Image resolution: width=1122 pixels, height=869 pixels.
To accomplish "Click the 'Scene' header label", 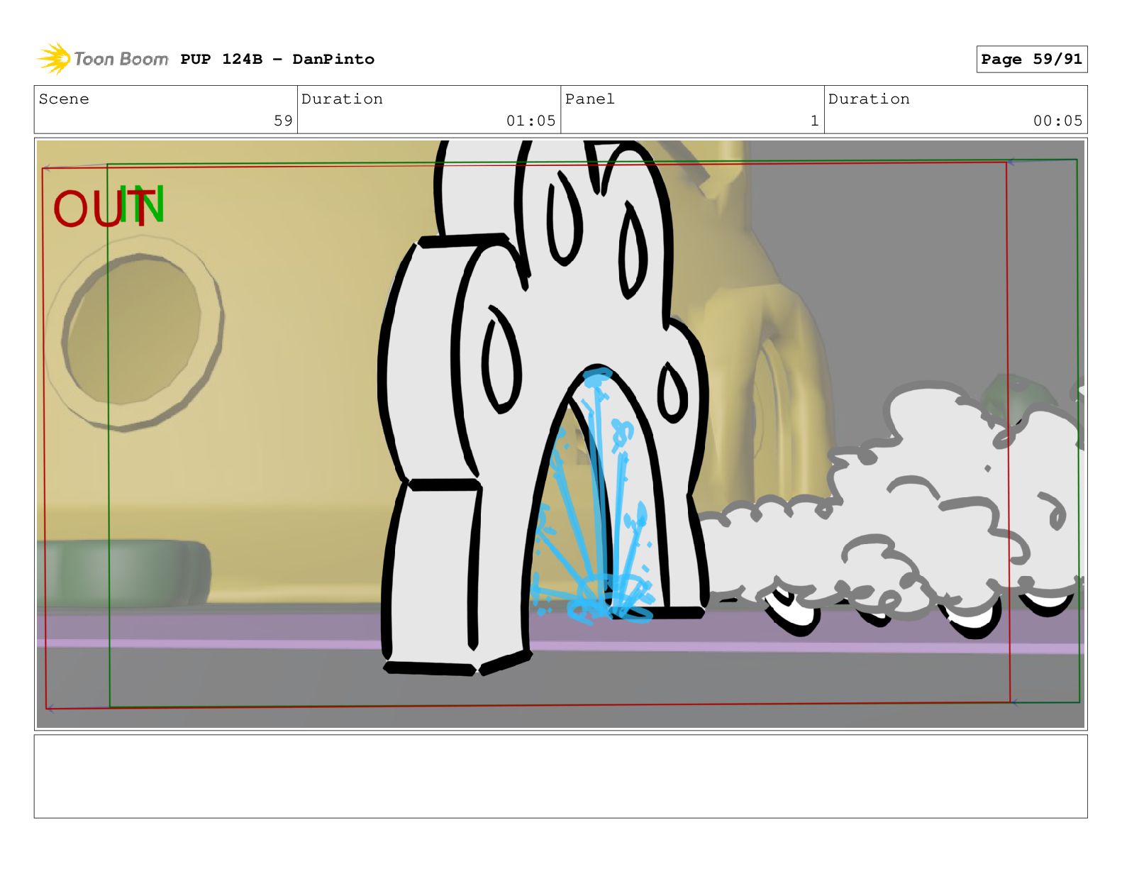I will (x=64, y=99).
